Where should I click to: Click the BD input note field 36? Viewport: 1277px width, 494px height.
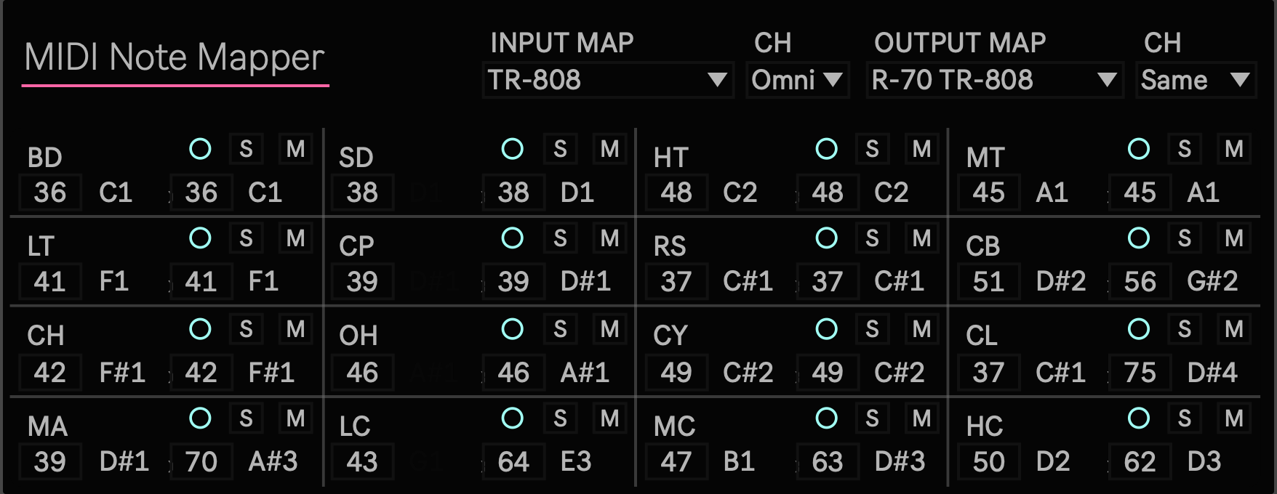point(49,193)
